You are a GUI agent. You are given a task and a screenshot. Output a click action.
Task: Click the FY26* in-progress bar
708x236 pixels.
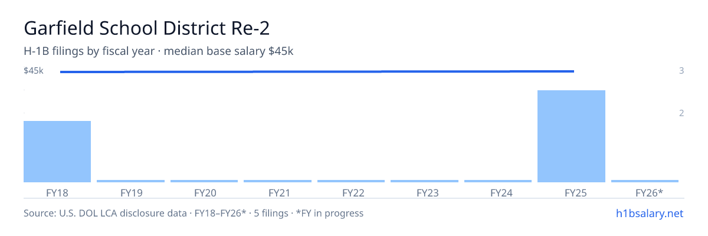[x=645, y=181]
